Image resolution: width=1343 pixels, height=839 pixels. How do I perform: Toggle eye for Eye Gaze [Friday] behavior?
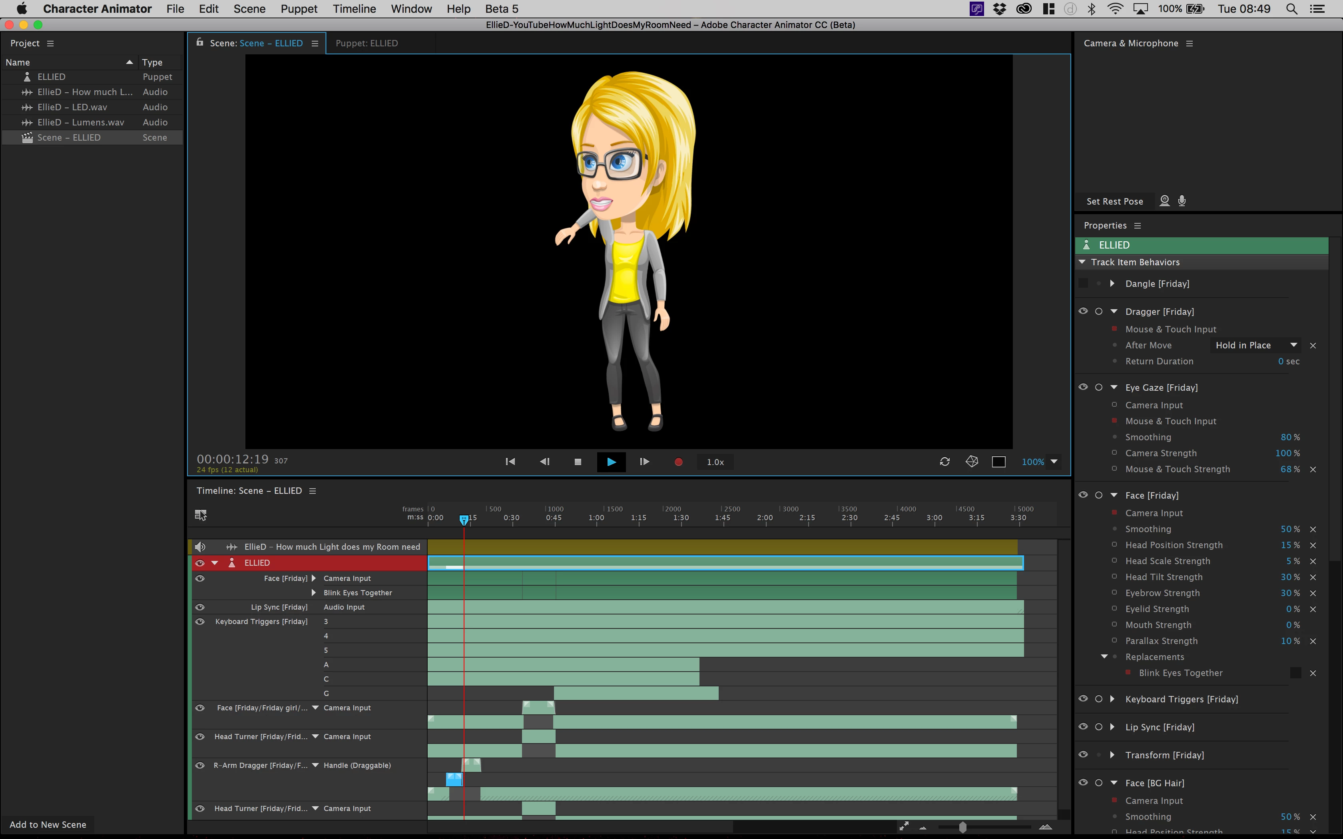[x=1083, y=387]
